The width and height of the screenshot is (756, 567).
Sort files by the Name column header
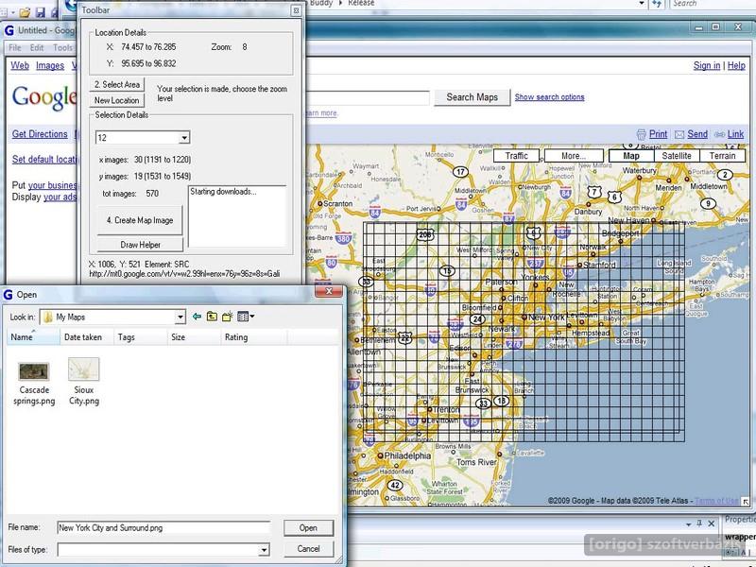pyautogui.click(x=33, y=337)
